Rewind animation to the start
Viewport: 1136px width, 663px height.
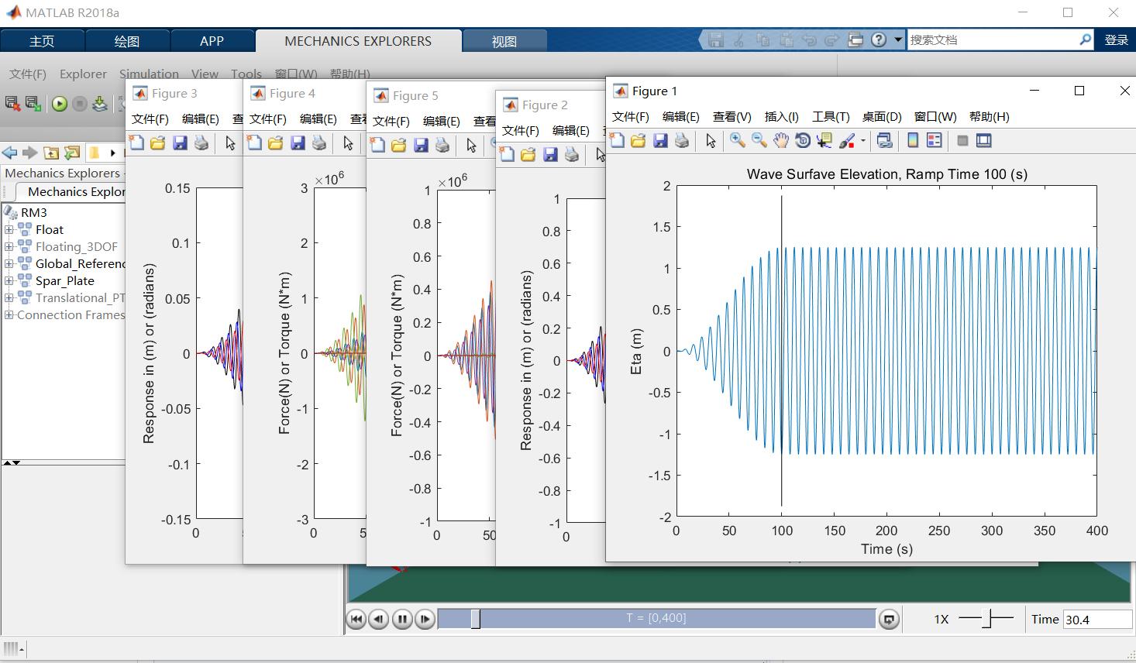click(356, 619)
